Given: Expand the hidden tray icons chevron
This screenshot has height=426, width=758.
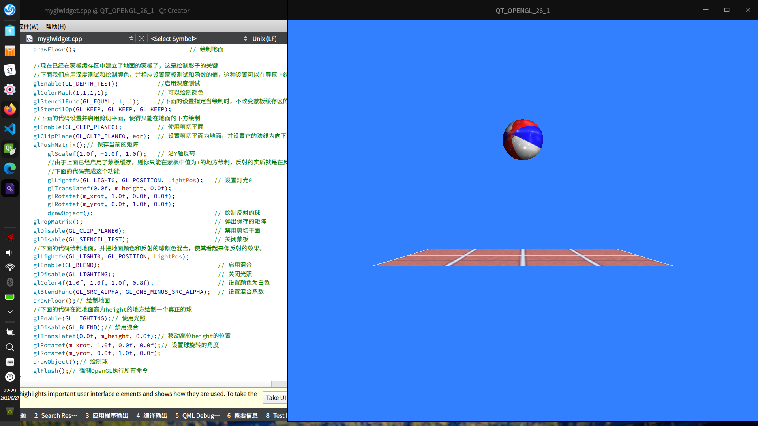Looking at the screenshot, I should pos(9,312).
